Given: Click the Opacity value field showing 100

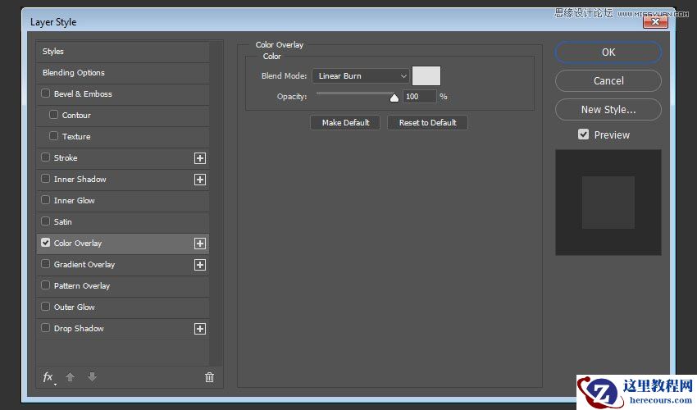Looking at the screenshot, I should (x=419, y=97).
